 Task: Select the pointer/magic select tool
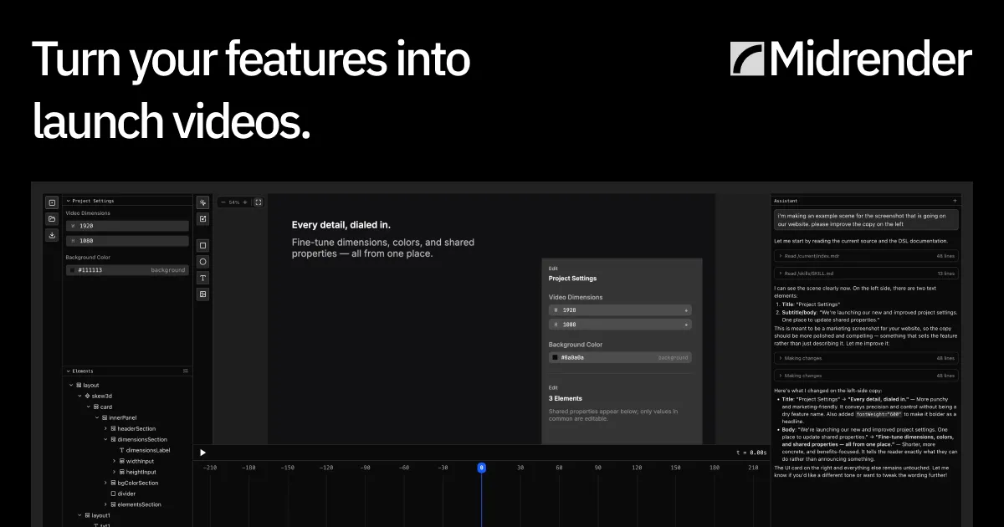tap(202, 202)
